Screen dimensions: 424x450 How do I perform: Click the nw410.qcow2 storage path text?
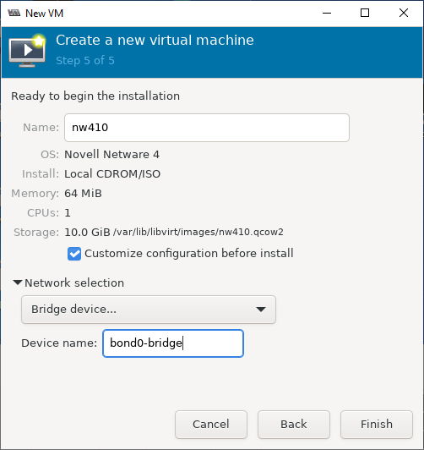198,232
